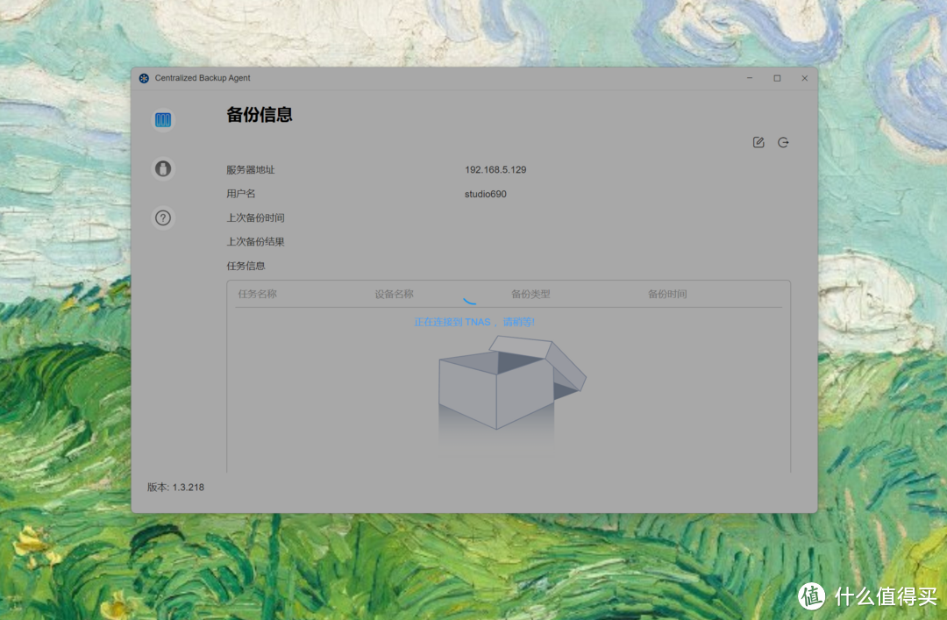The image size is (947, 620).
Task: Select the user profile section in the sidebar
Action: pyautogui.click(x=163, y=168)
